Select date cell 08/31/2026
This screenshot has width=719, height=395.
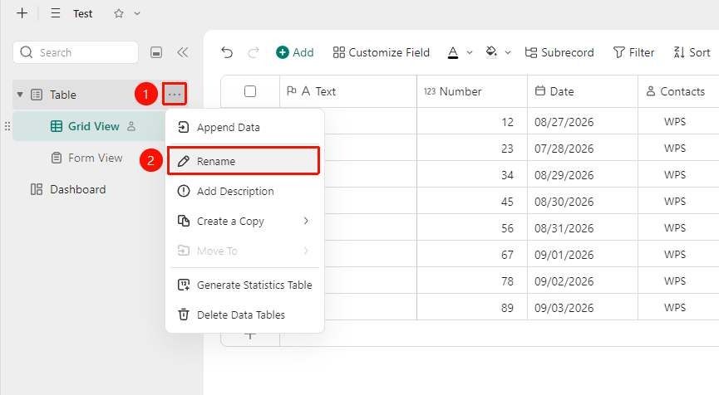pyautogui.click(x=583, y=228)
